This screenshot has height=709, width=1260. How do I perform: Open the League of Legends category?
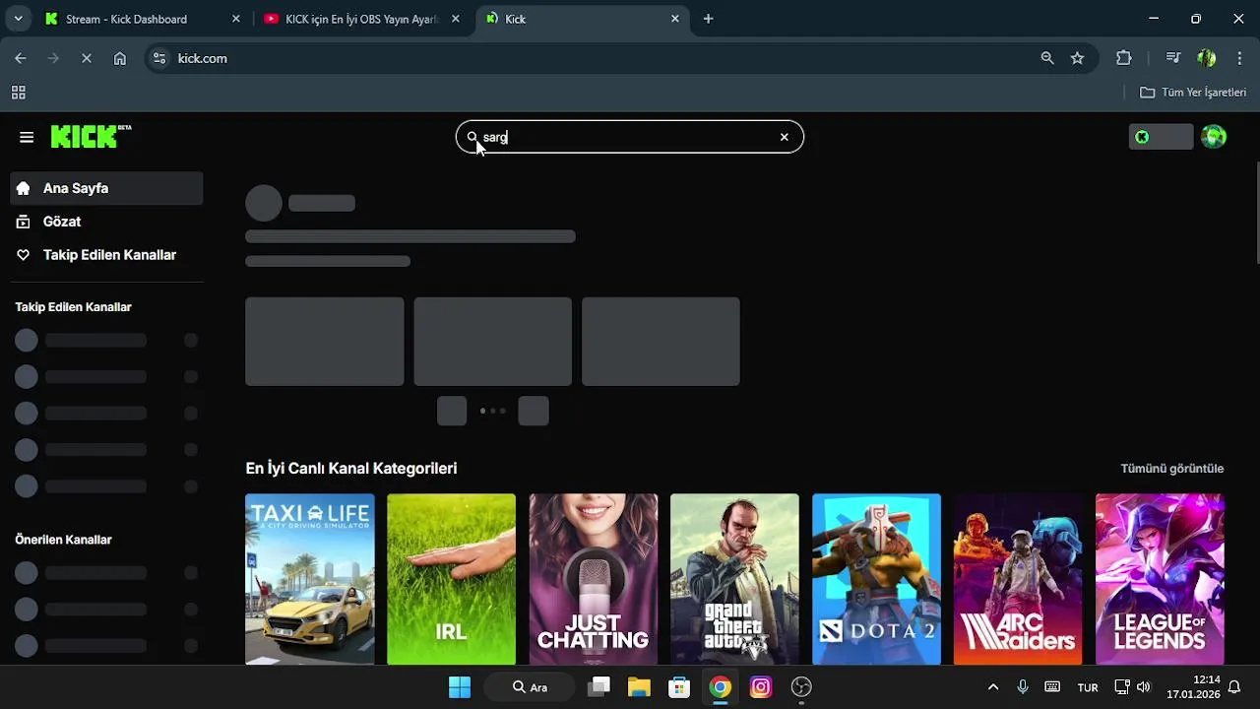point(1160,579)
